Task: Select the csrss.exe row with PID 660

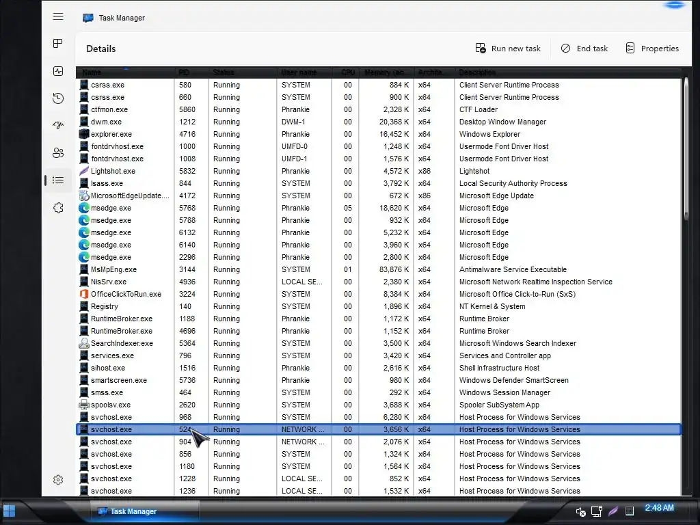Action: click(x=379, y=97)
